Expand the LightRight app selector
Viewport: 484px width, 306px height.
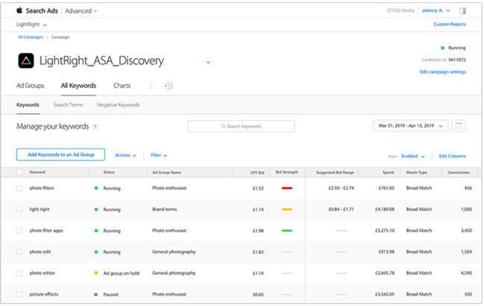coord(31,25)
